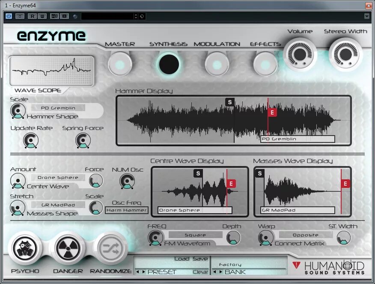Screen dimensions: 375x284
Task: Switch to the Master page
Action: 120,64
